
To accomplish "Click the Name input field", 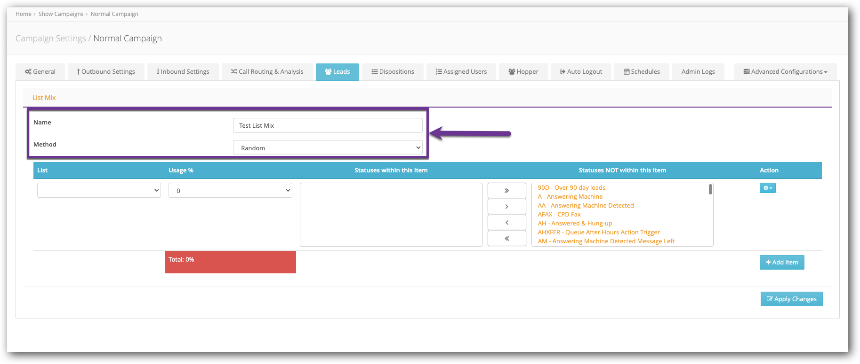I will point(328,125).
